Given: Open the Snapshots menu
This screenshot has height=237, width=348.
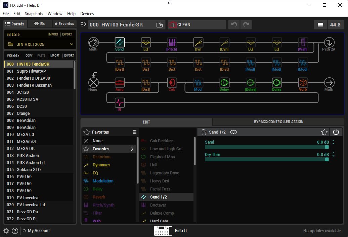Looking at the screenshot, I should tap(34, 14).
